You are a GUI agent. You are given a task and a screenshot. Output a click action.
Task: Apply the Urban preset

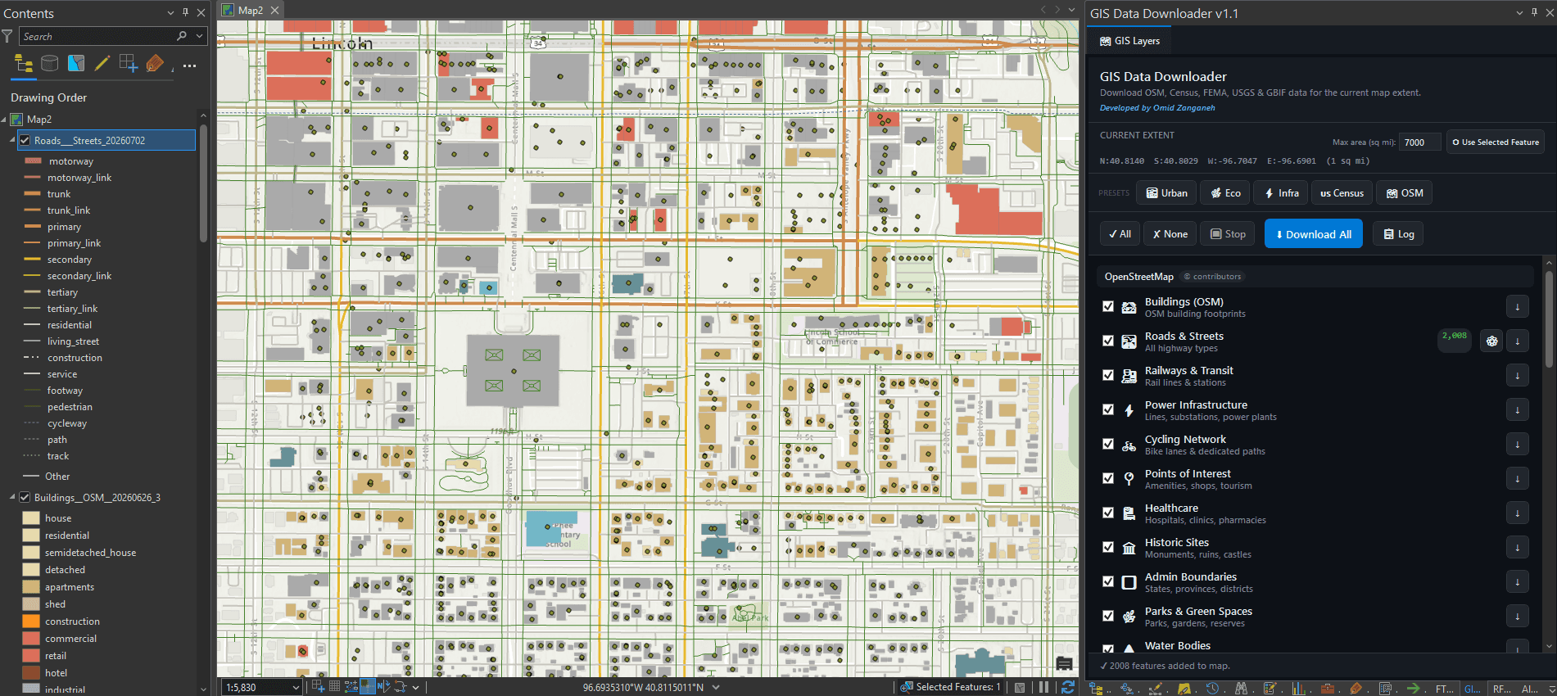(1166, 193)
